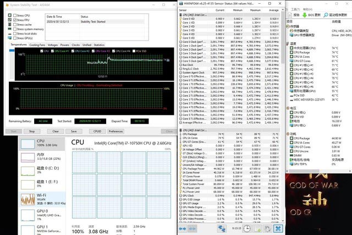Click Stop button in stability test
Image resolution: width=352 pixels, height=235 pixels.
32,131
